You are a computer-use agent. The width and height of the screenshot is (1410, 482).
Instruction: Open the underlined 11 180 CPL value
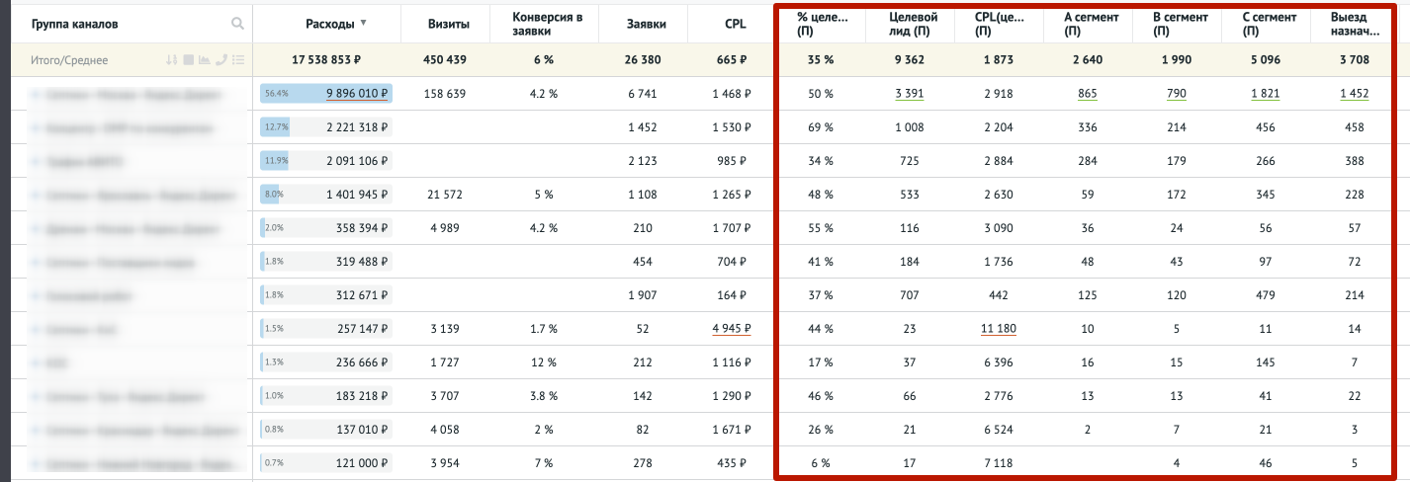pos(999,329)
